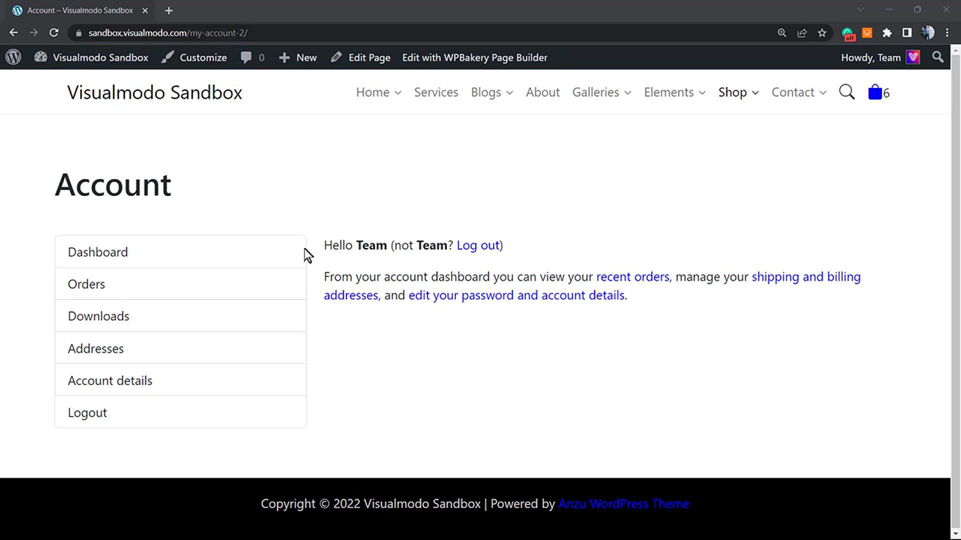Open the Extensions puzzle piece menu
Screen dimensions: 961x540
point(887,32)
